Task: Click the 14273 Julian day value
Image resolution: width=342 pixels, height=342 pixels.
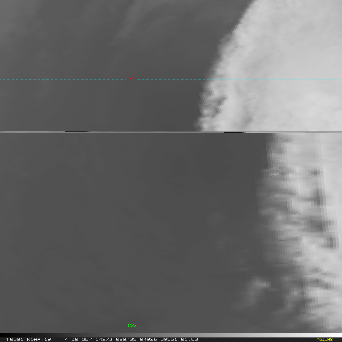Action: [x=104, y=339]
